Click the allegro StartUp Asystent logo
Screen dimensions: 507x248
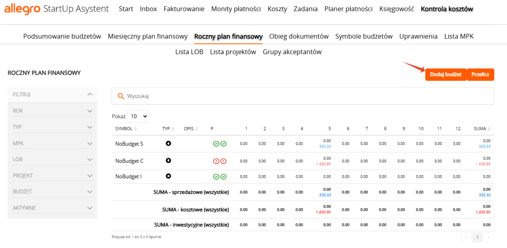tap(56, 9)
